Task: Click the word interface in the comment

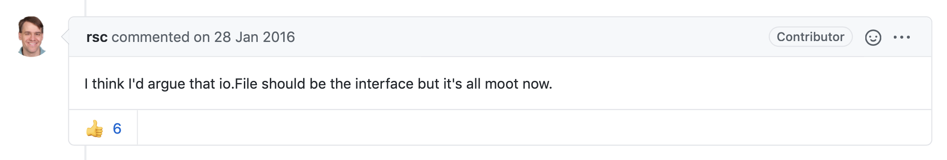Action: coord(384,83)
